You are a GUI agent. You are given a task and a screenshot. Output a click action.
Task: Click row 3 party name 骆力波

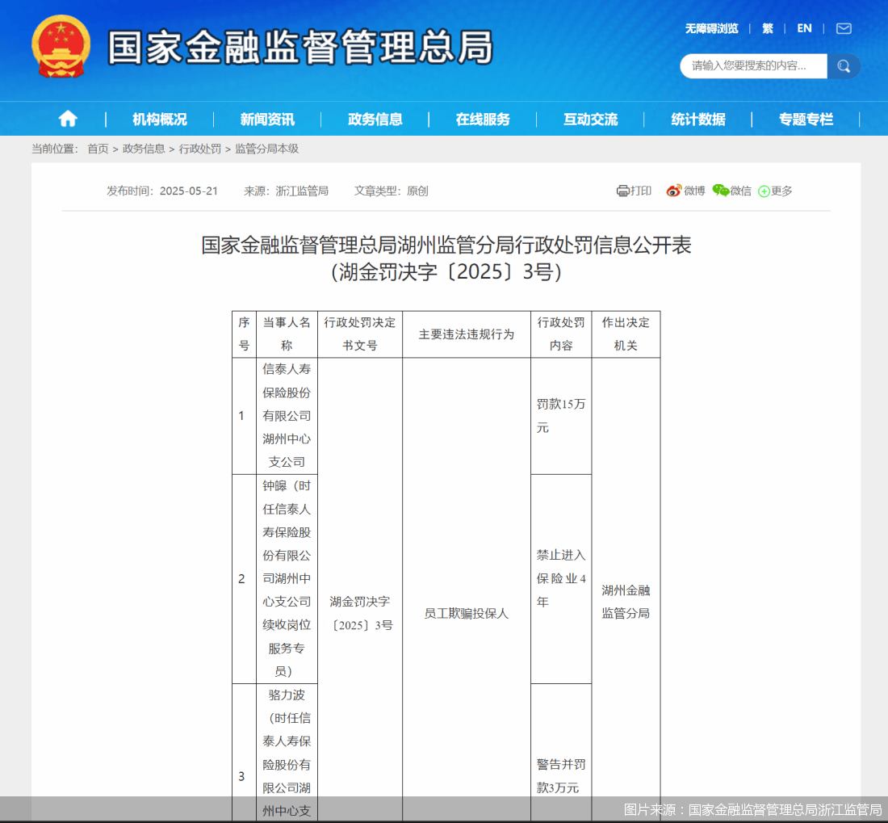pos(287,752)
